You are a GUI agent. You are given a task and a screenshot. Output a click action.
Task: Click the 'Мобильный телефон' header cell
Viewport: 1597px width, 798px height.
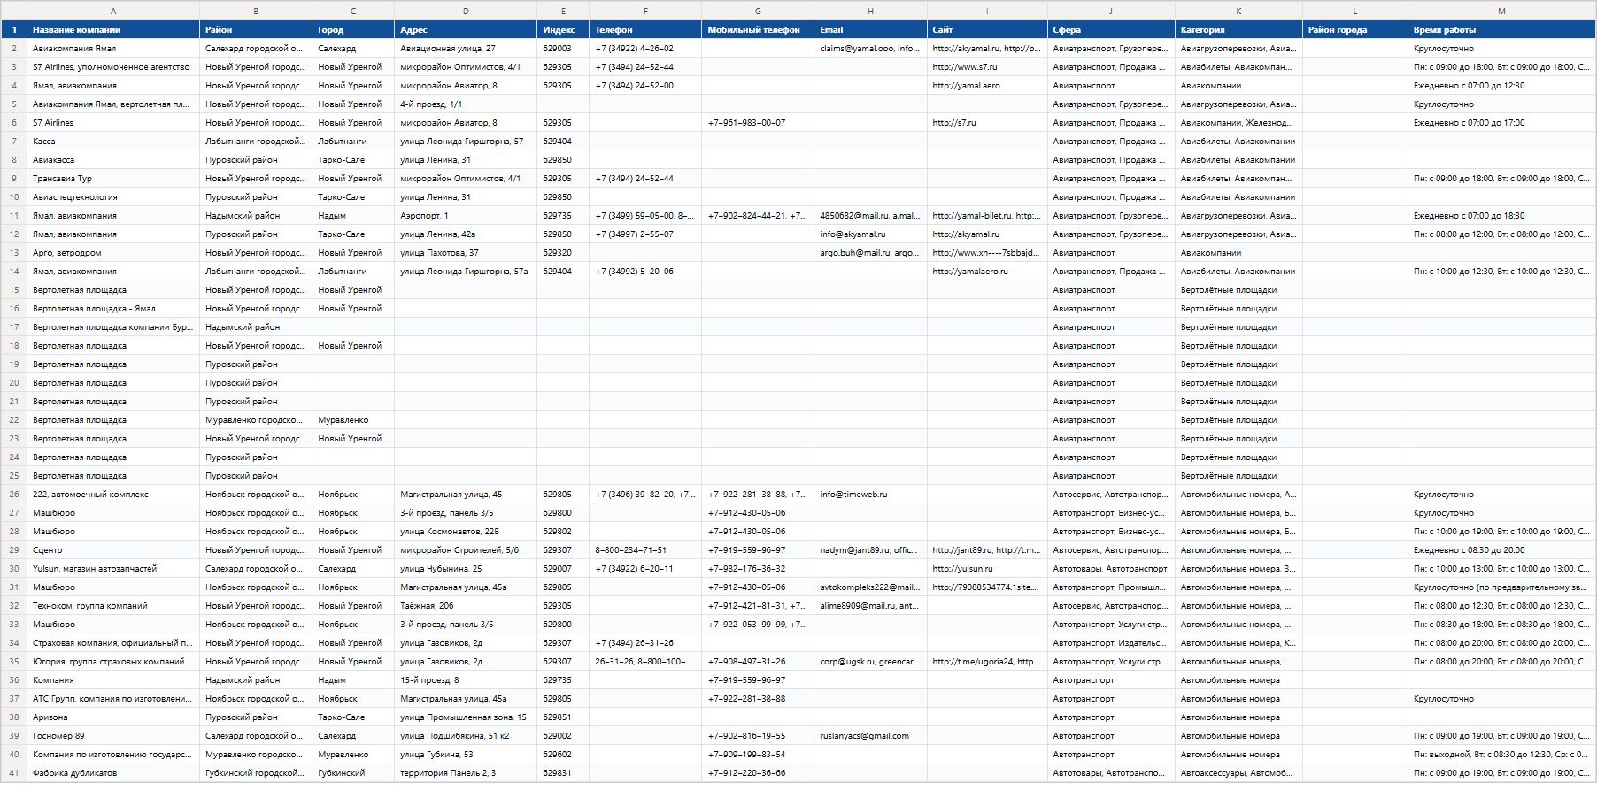coord(758,29)
